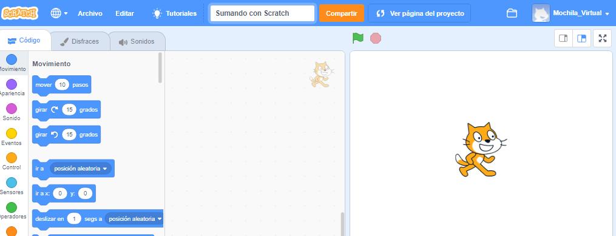Image resolution: width=616 pixels, height=236 pixels.
Task: Click 15 value in clockwise girar block
Action: click(70, 110)
